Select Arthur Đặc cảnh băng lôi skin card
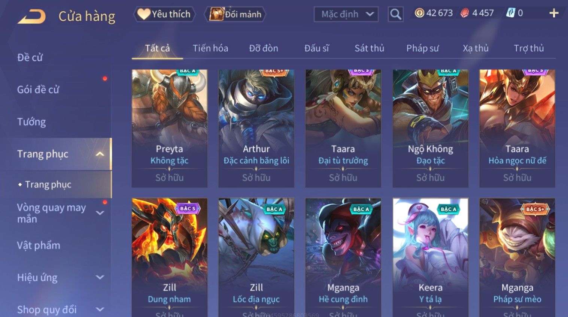The height and width of the screenshot is (317, 568). [256, 128]
